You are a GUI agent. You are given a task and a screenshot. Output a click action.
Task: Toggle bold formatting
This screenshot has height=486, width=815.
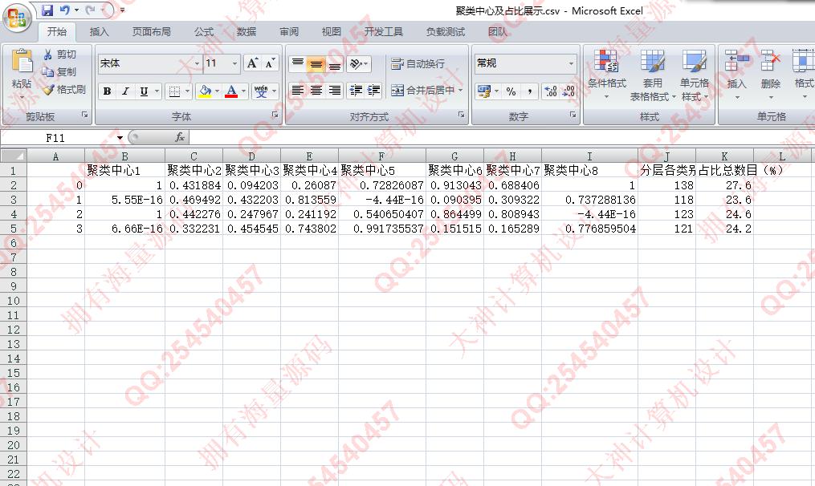coord(107,91)
